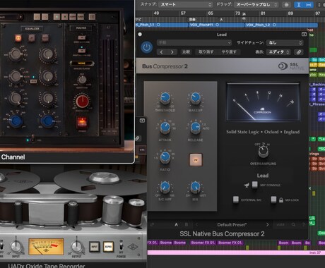325x268 pixels.
Task: Open the Default Preset name menu
Action: (x=232, y=224)
